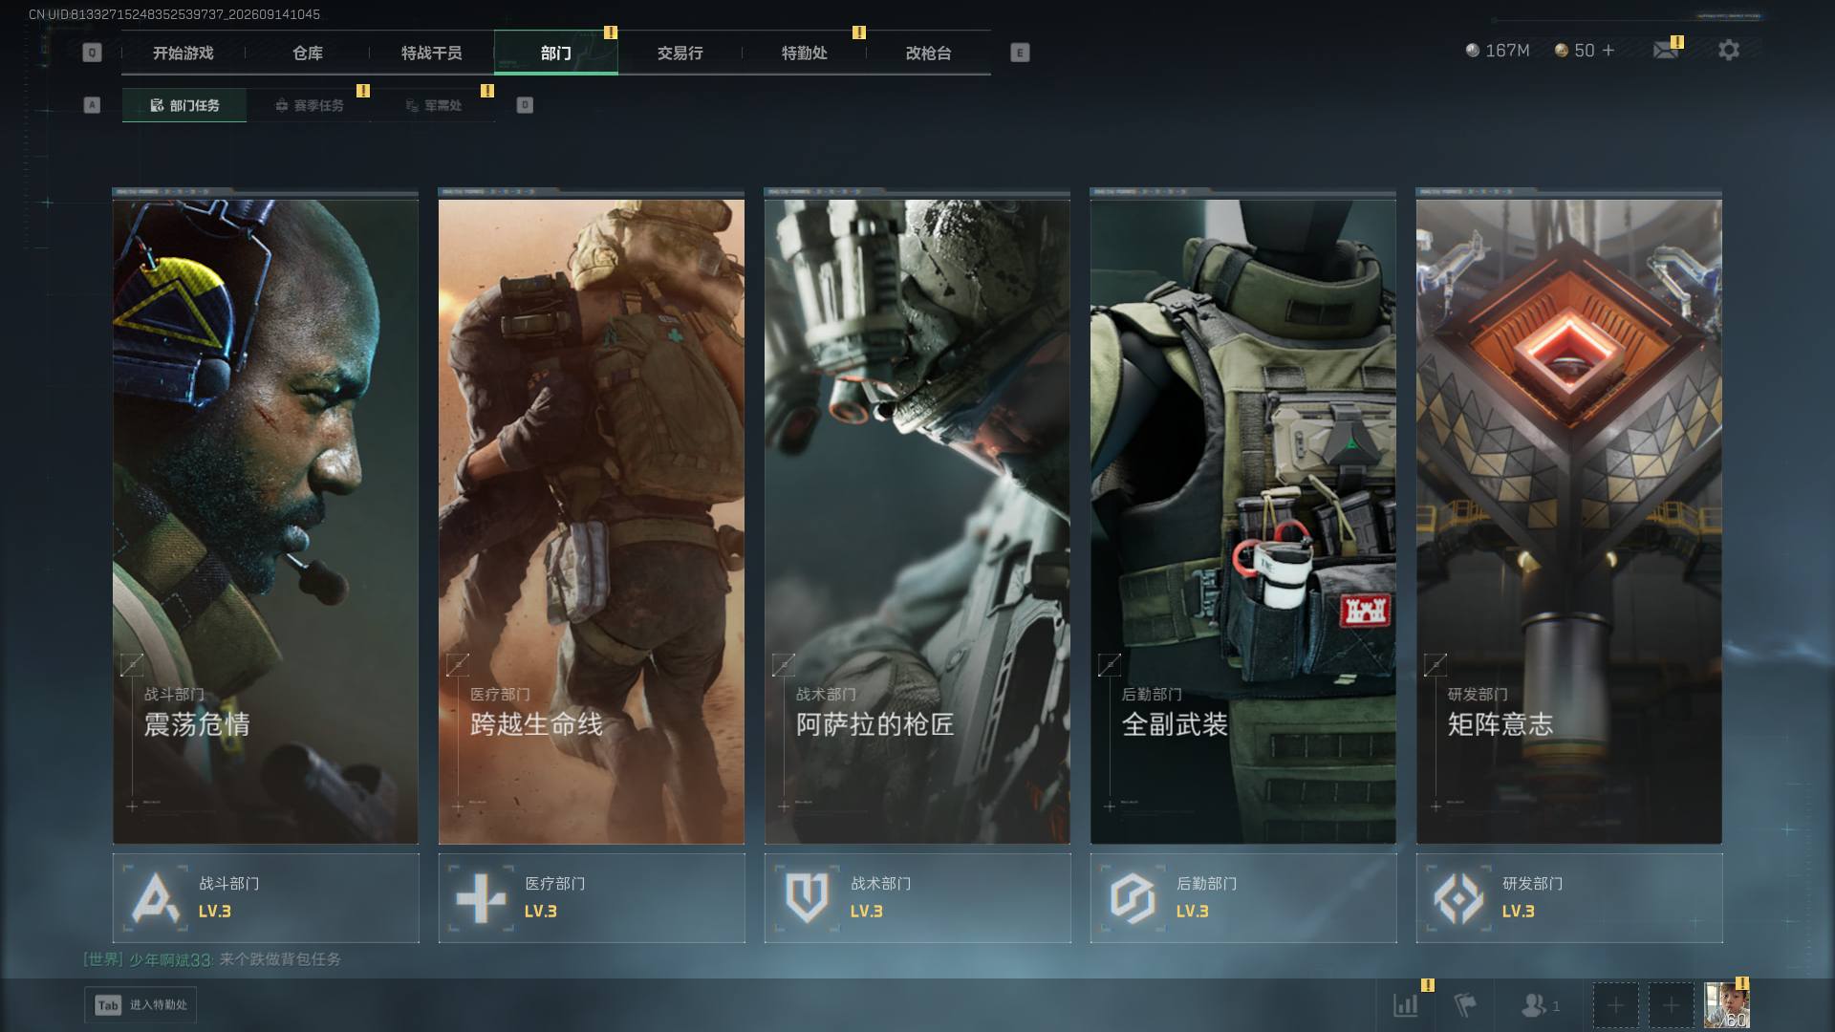Click the 进入特勤处 Tab button

pos(140,1005)
